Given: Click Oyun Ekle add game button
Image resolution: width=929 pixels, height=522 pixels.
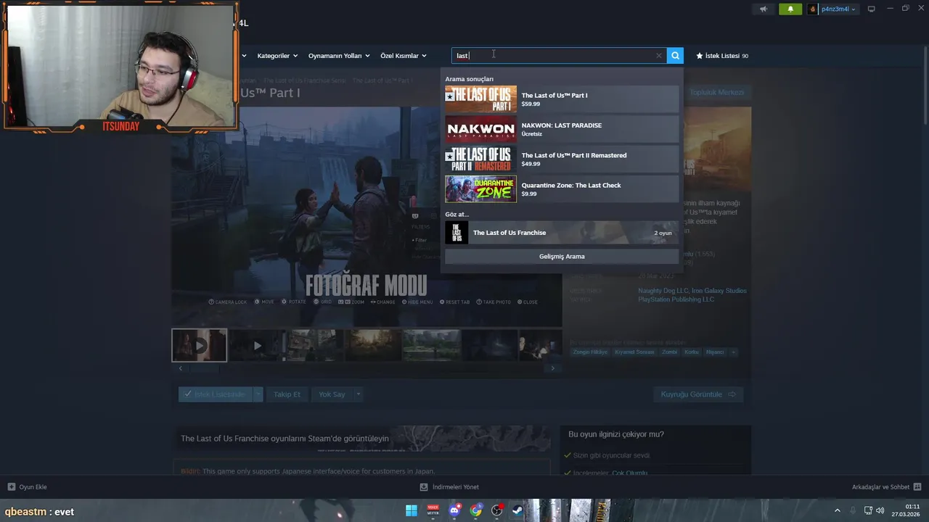Looking at the screenshot, I should [27, 487].
